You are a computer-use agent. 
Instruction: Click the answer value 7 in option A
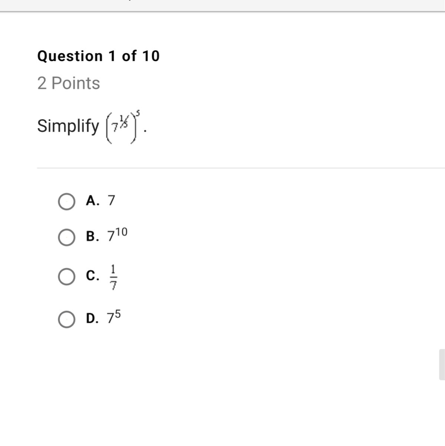[x=111, y=201]
